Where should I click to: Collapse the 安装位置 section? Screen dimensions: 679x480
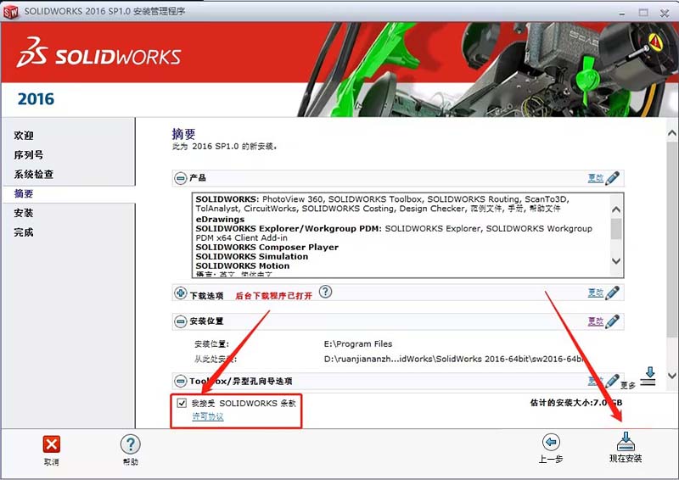coord(180,321)
